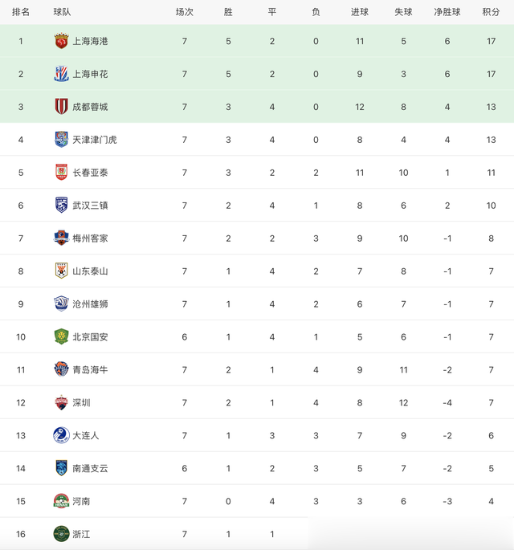The height and width of the screenshot is (550, 514).
Task: Click the 沧州雄狮 team name
Action: tap(90, 304)
